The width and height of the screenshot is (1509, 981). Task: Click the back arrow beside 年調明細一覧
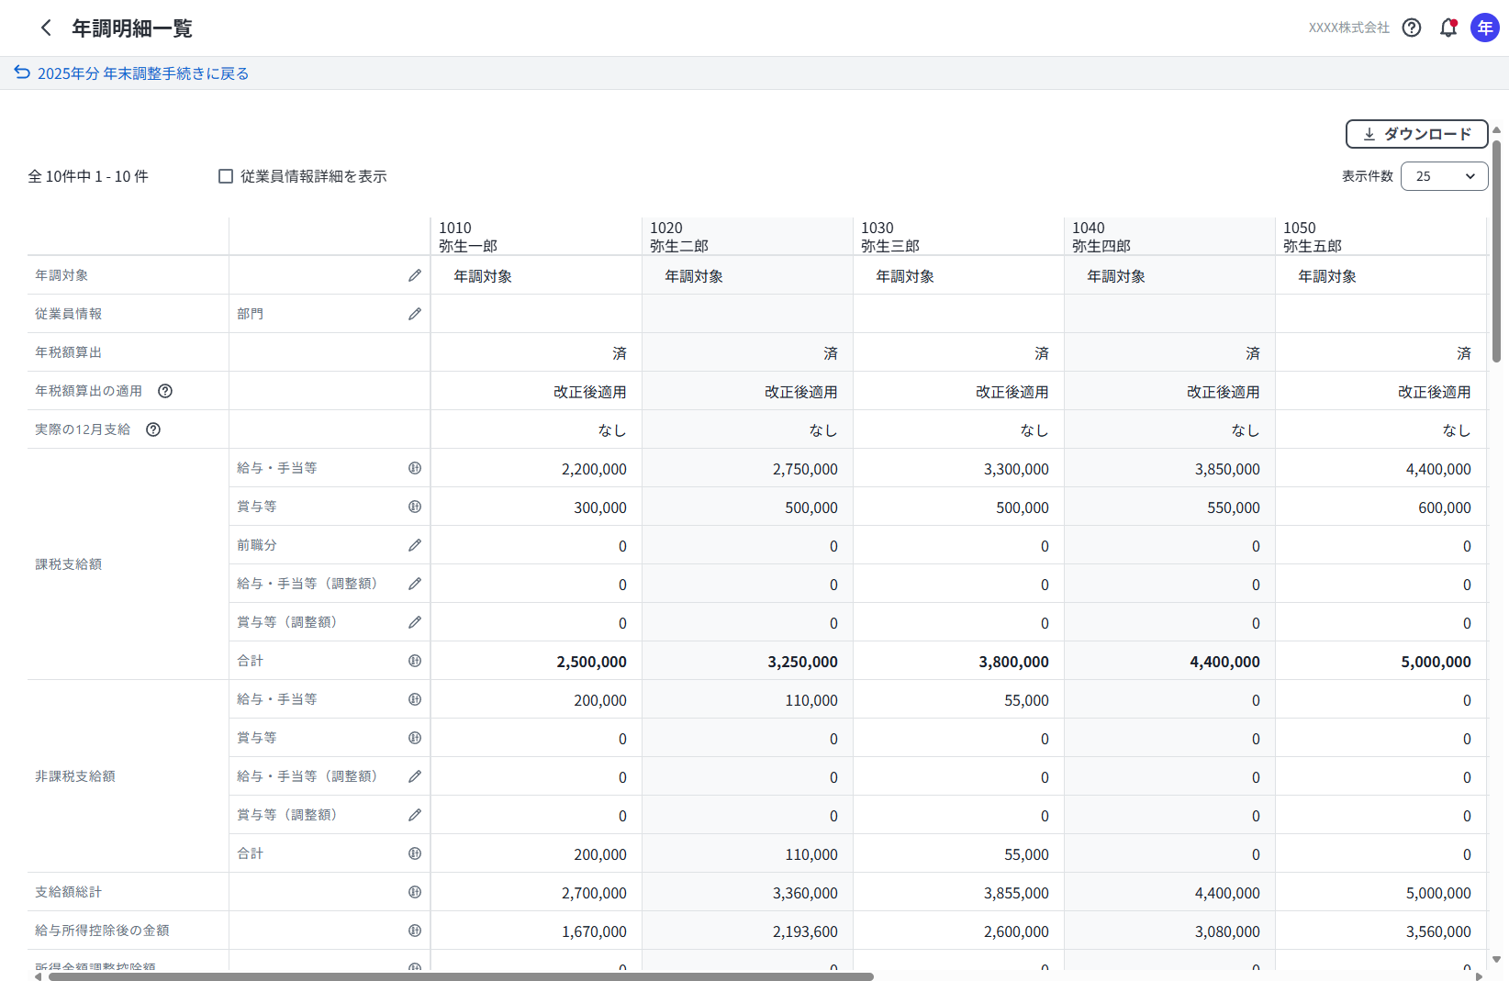46,28
